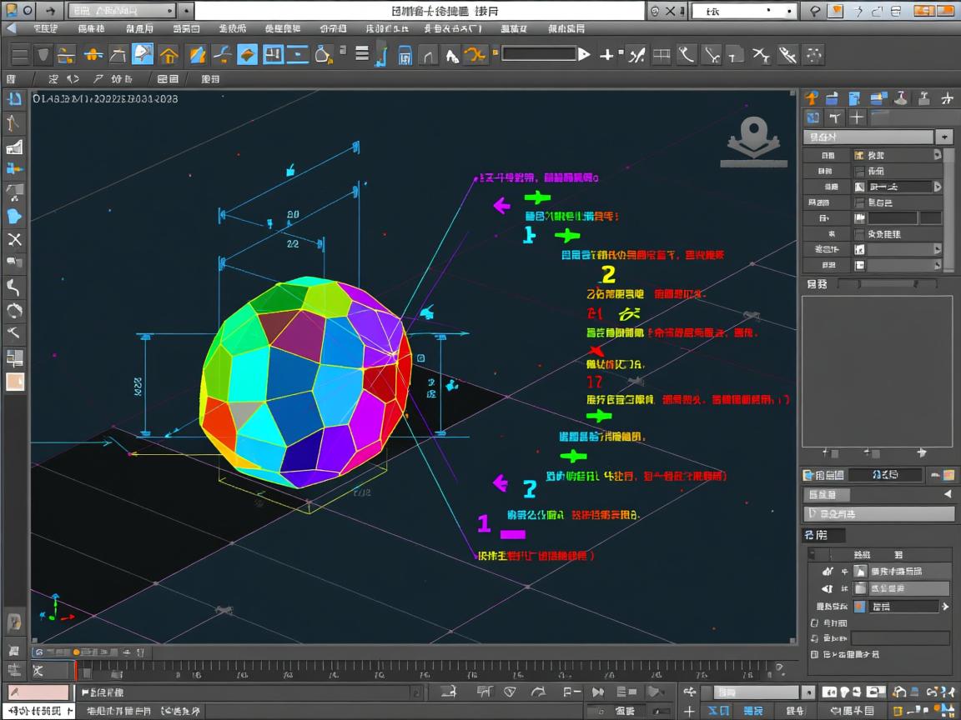Click the peach color swatch in the left sidebar
Image resolution: width=961 pixels, height=720 pixels.
click(x=15, y=382)
